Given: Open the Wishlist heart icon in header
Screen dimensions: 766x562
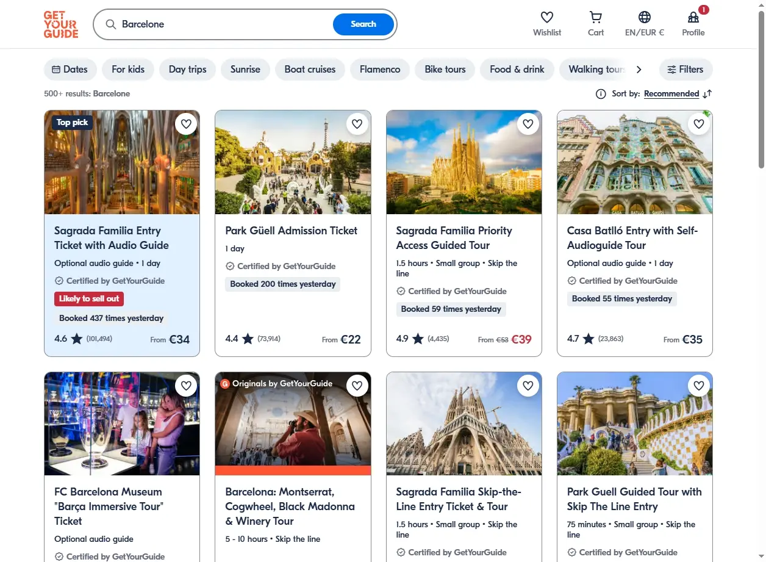Looking at the screenshot, I should (x=547, y=17).
